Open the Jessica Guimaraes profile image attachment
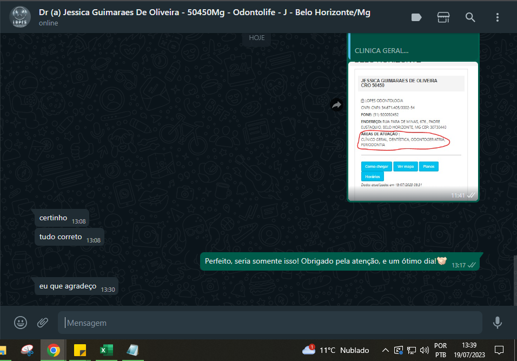 tap(413, 130)
